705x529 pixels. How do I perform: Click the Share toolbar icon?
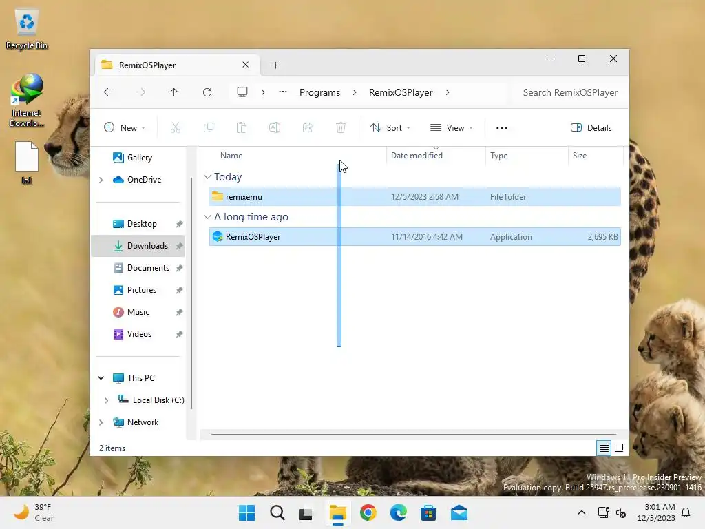308,127
